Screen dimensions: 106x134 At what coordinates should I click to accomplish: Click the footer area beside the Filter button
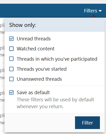click(40, 123)
